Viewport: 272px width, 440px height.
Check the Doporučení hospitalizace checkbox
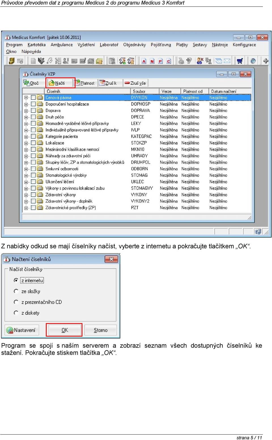coord(33,104)
